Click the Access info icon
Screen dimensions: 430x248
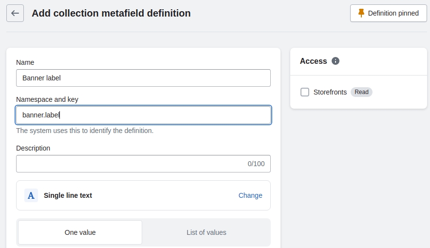[x=335, y=61]
